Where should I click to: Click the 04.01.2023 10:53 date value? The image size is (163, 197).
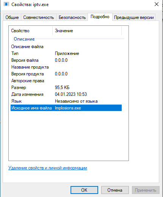71,94
